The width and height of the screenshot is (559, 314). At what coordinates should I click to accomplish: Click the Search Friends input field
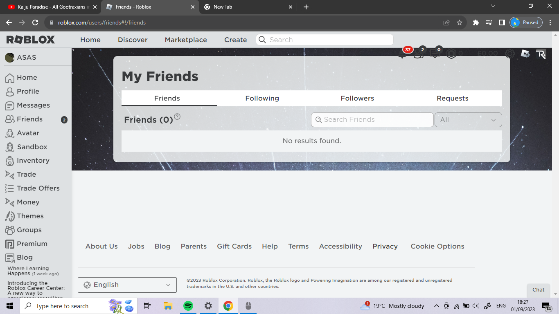click(372, 120)
